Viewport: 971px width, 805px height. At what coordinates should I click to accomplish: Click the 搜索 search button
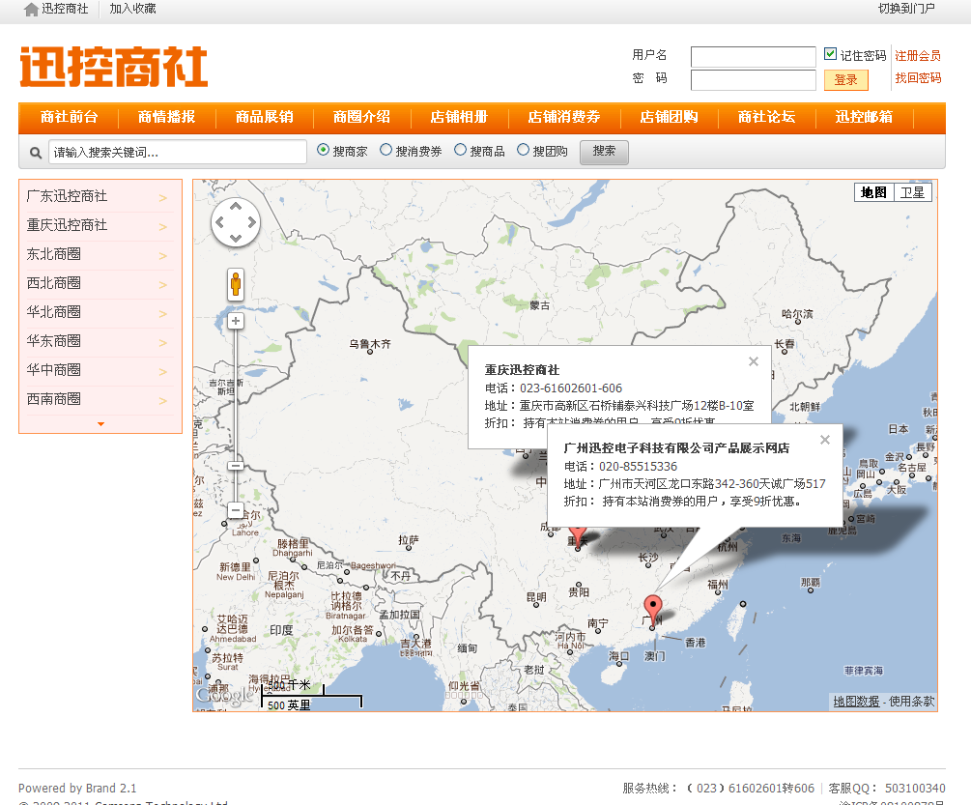(604, 152)
